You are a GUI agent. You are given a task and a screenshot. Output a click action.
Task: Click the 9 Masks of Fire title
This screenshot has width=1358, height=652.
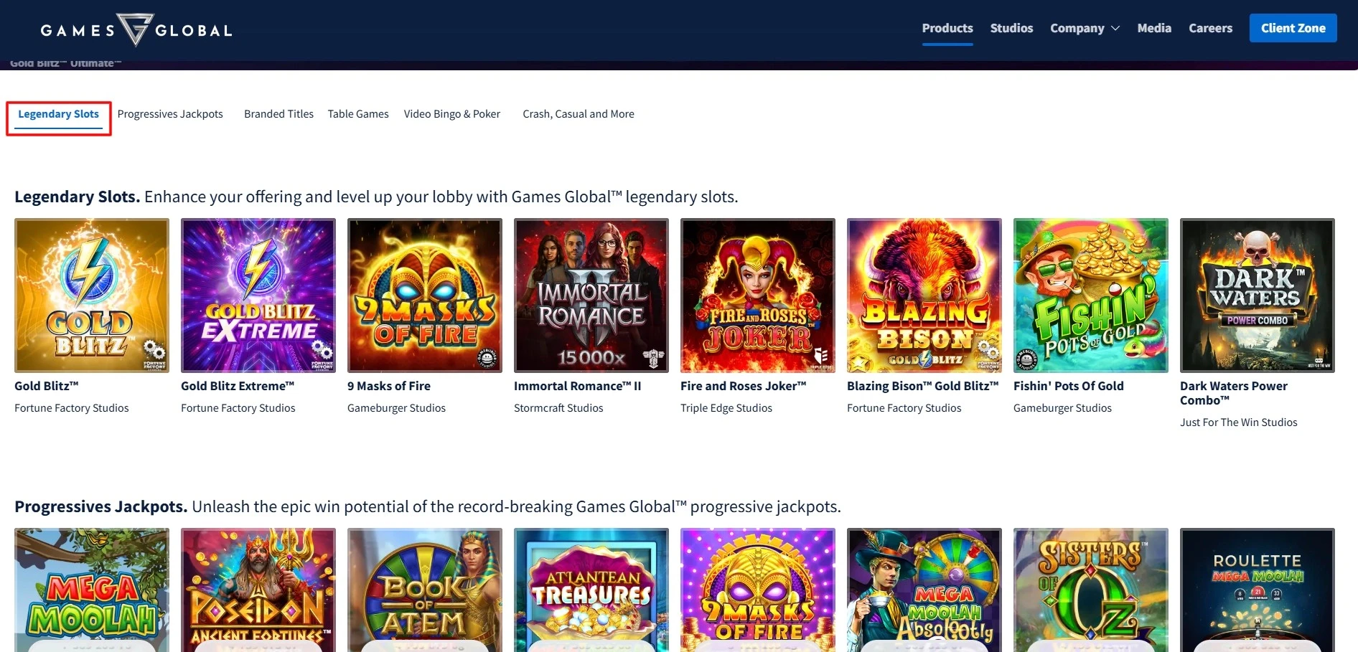pos(389,386)
